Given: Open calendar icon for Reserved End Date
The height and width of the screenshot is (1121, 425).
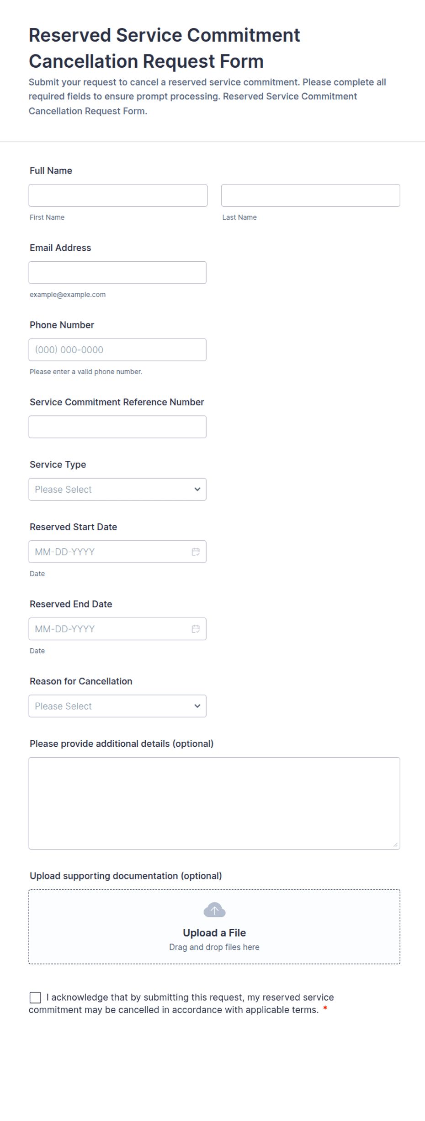Looking at the screenshot, I should (196, 629).
